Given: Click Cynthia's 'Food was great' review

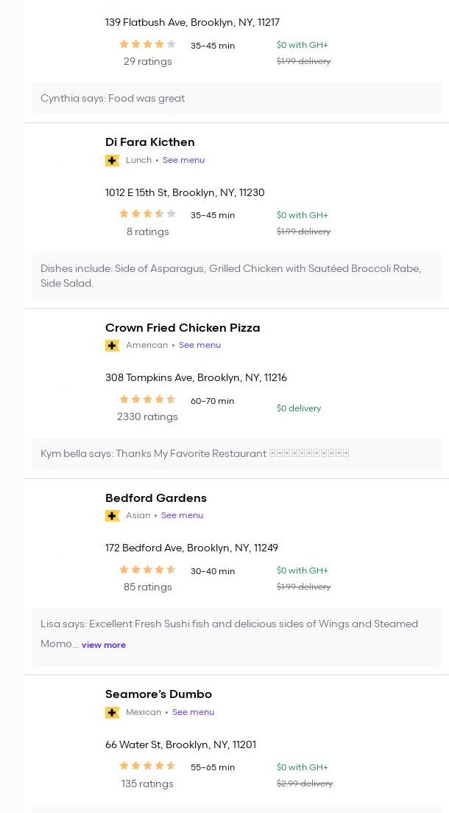Looking at the screenshot, I should tap(113, 99).
